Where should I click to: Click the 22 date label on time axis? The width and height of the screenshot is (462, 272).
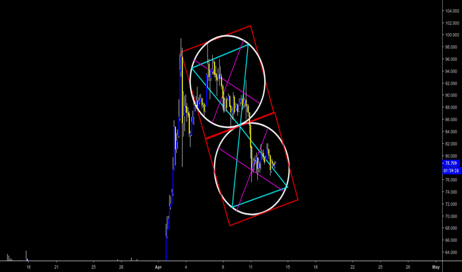[x=352, y=267]
